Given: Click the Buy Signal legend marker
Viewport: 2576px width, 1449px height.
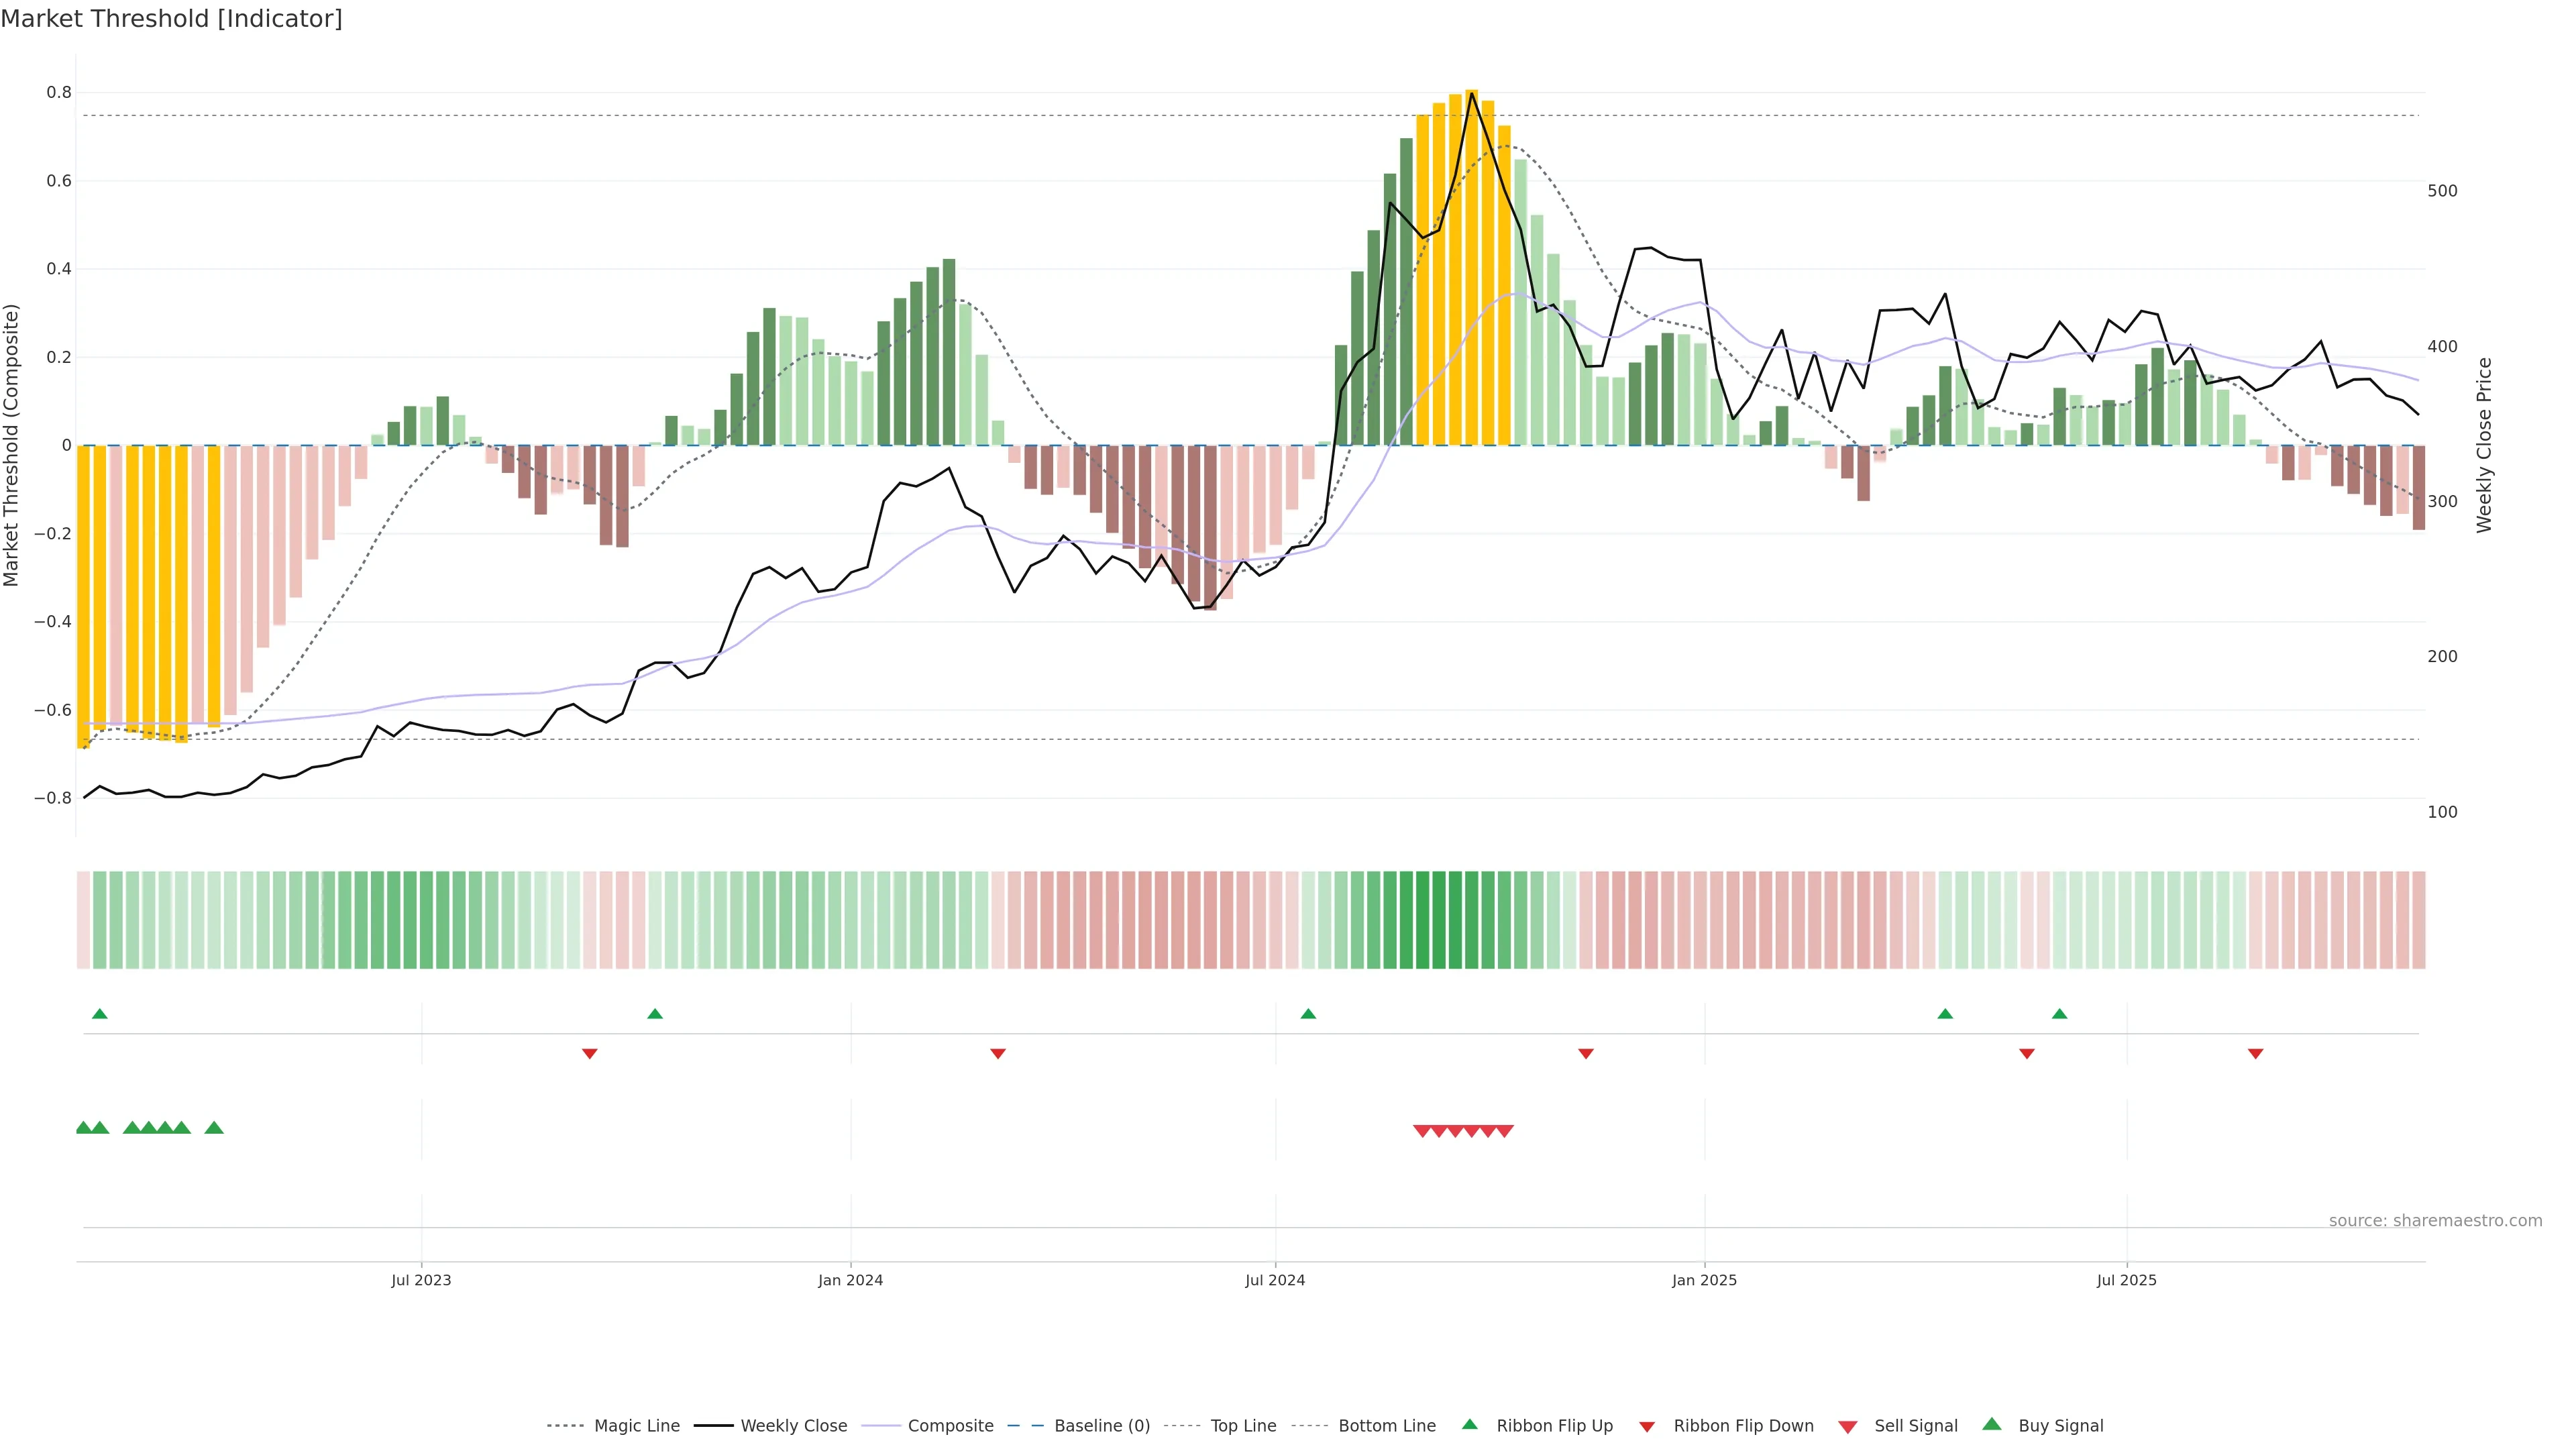Looking at the screenshot, I should coord(1991,1424).
